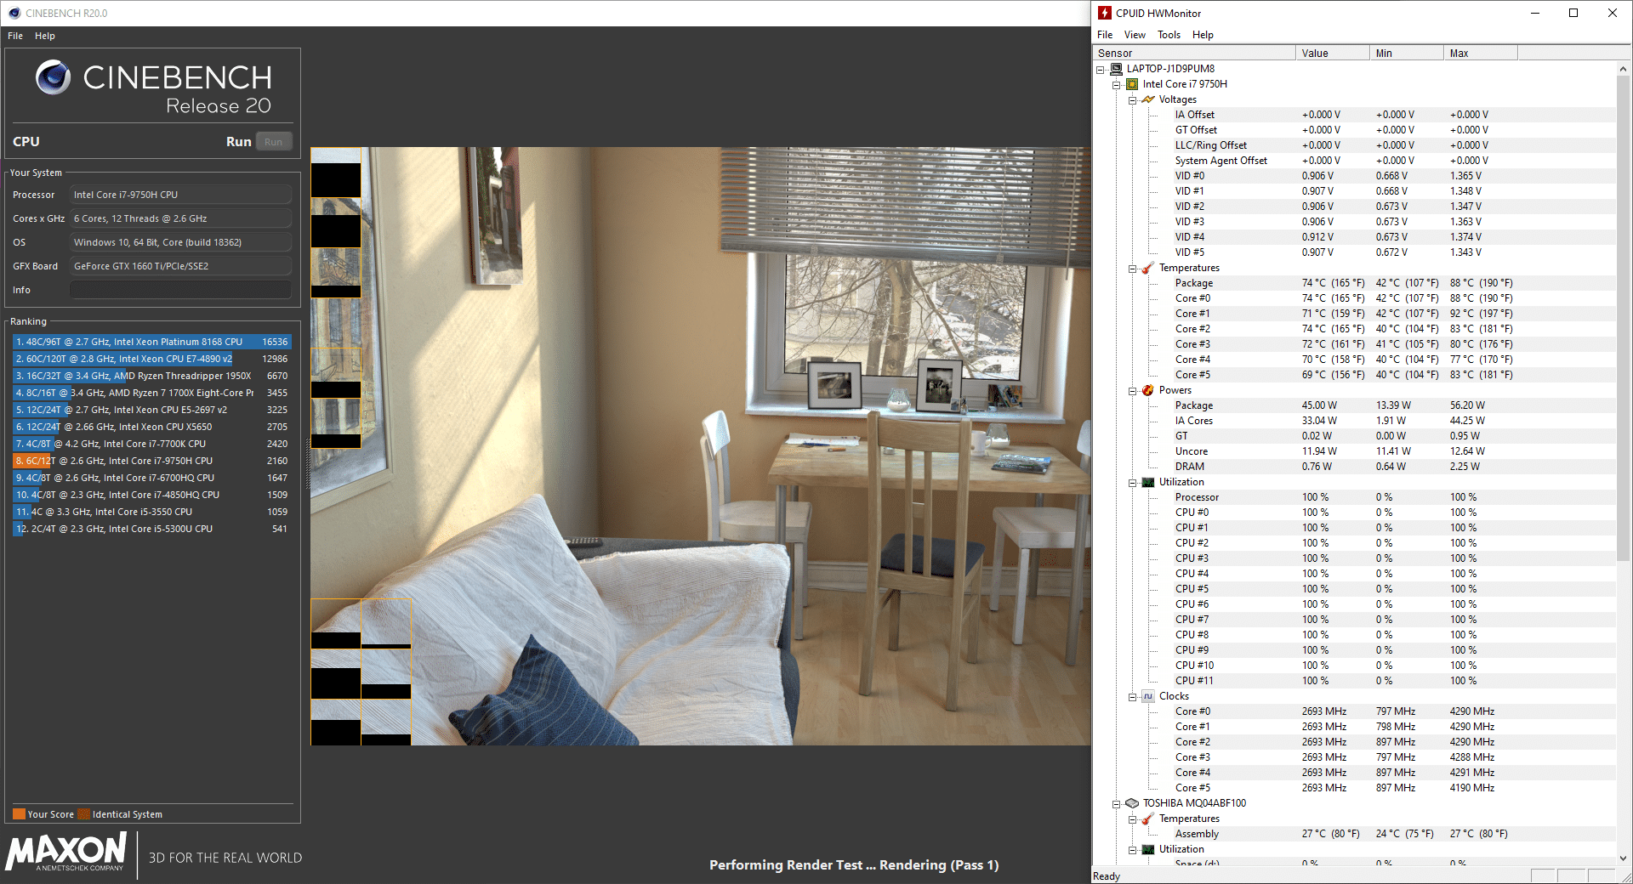Viewport: 1633px width, 884px height.
Task: Collapse the Voltages tree node
Action: click(x=1133, y=100)
